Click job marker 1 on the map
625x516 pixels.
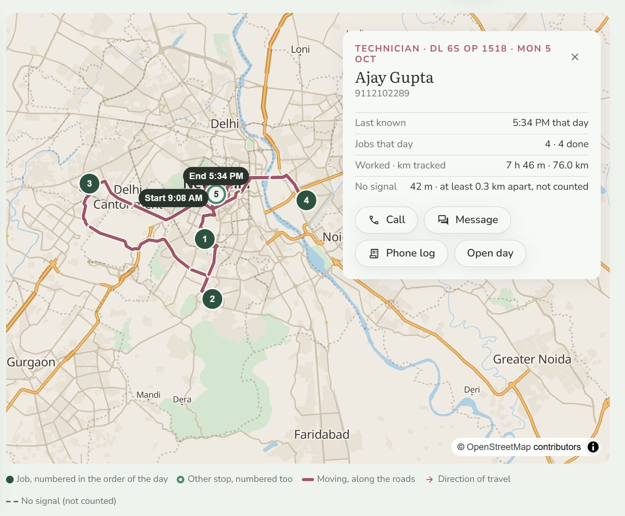pyautogui.click(x=205, y=239)
